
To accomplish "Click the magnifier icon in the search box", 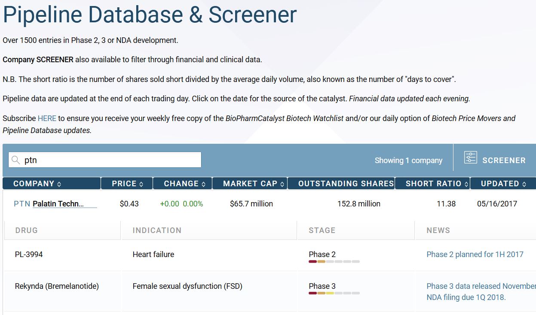I will (16, 160).
